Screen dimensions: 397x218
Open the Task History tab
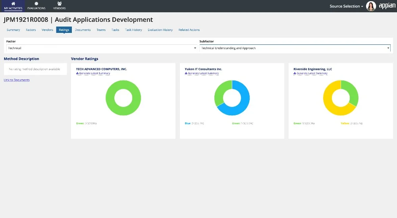click(x=133, y=30)
